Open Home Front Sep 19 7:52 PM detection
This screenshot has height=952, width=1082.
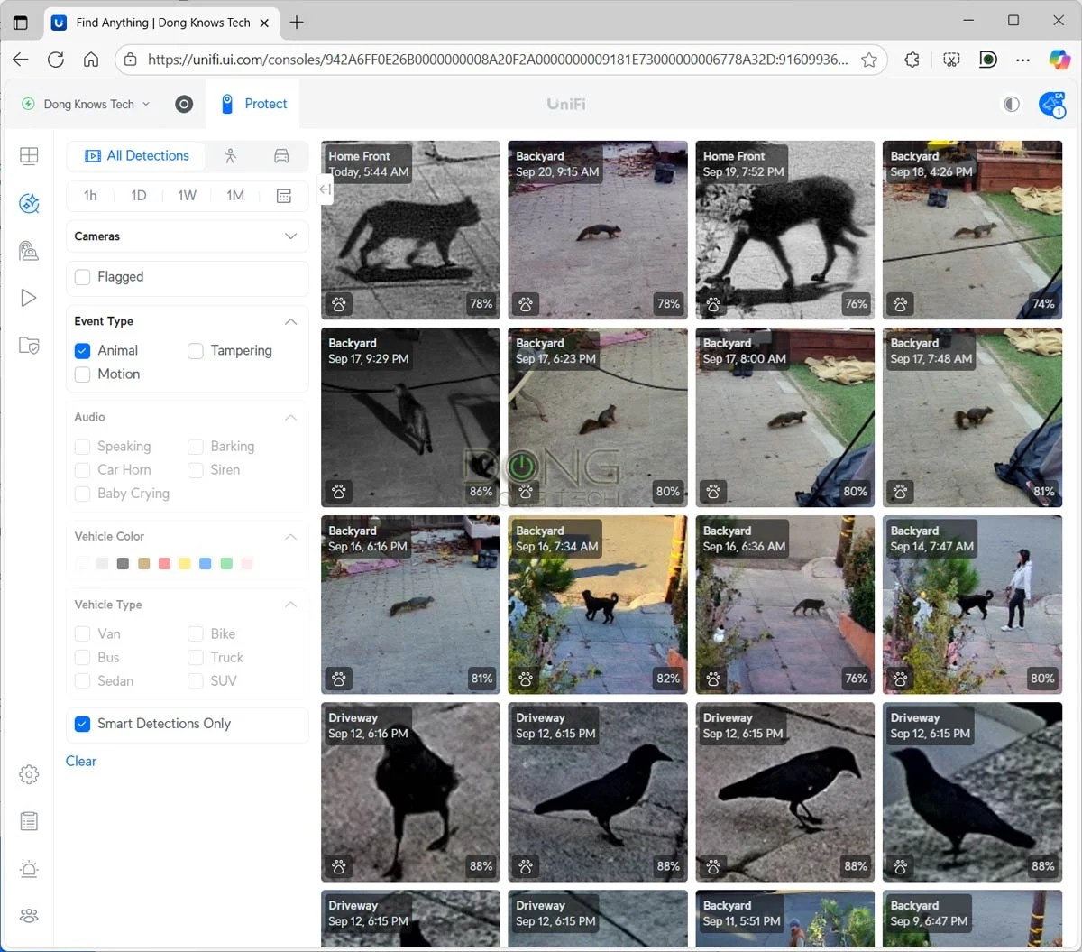tap(785, 230)
